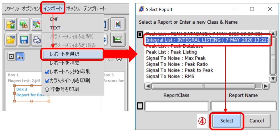Open the テンプレート menu
The image size is (280, 131).
tap(95, 9)
